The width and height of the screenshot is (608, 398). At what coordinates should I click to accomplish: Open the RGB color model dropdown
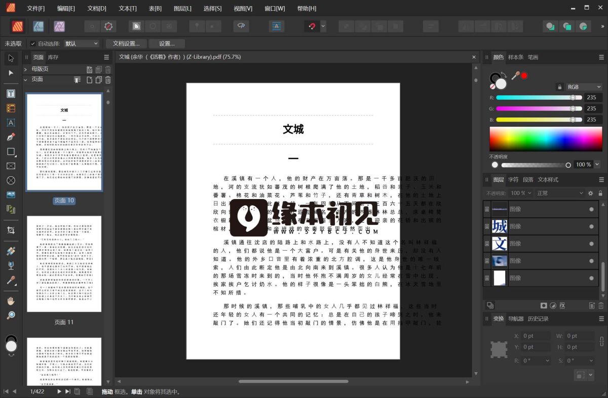(x=584, y=87)
